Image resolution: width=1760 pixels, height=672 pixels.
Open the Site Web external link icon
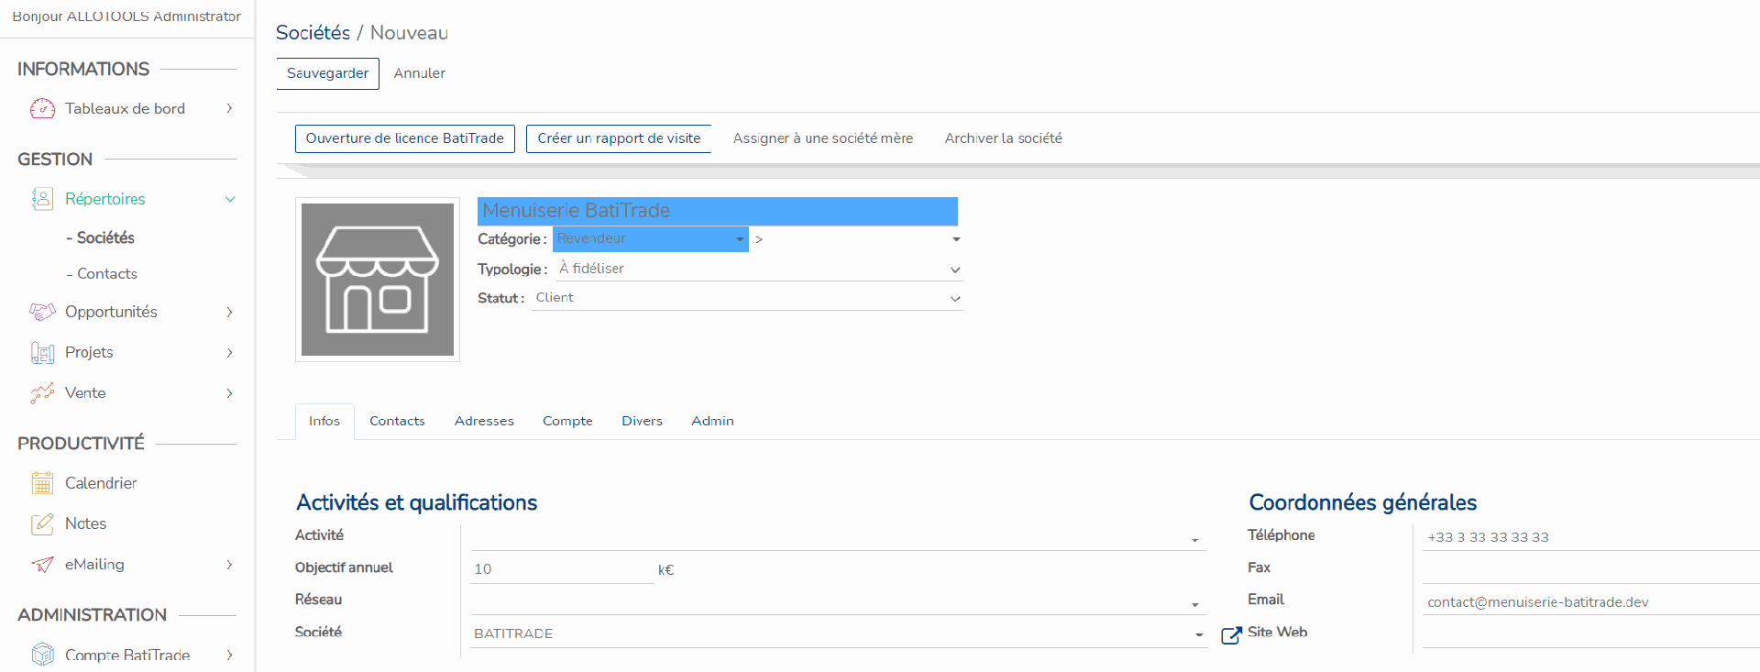(x=1231, y=634)
